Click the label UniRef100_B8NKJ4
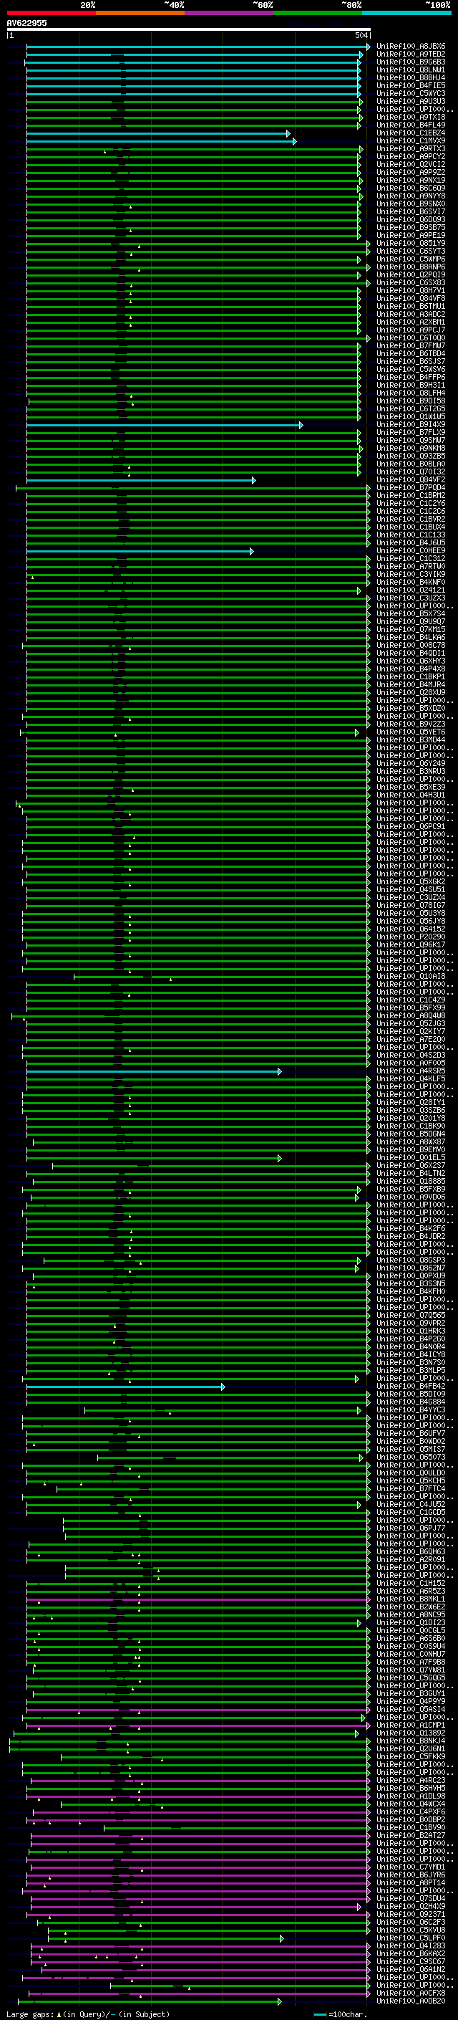Screen dimensions: 458x2020 (x=411, y=1740)
